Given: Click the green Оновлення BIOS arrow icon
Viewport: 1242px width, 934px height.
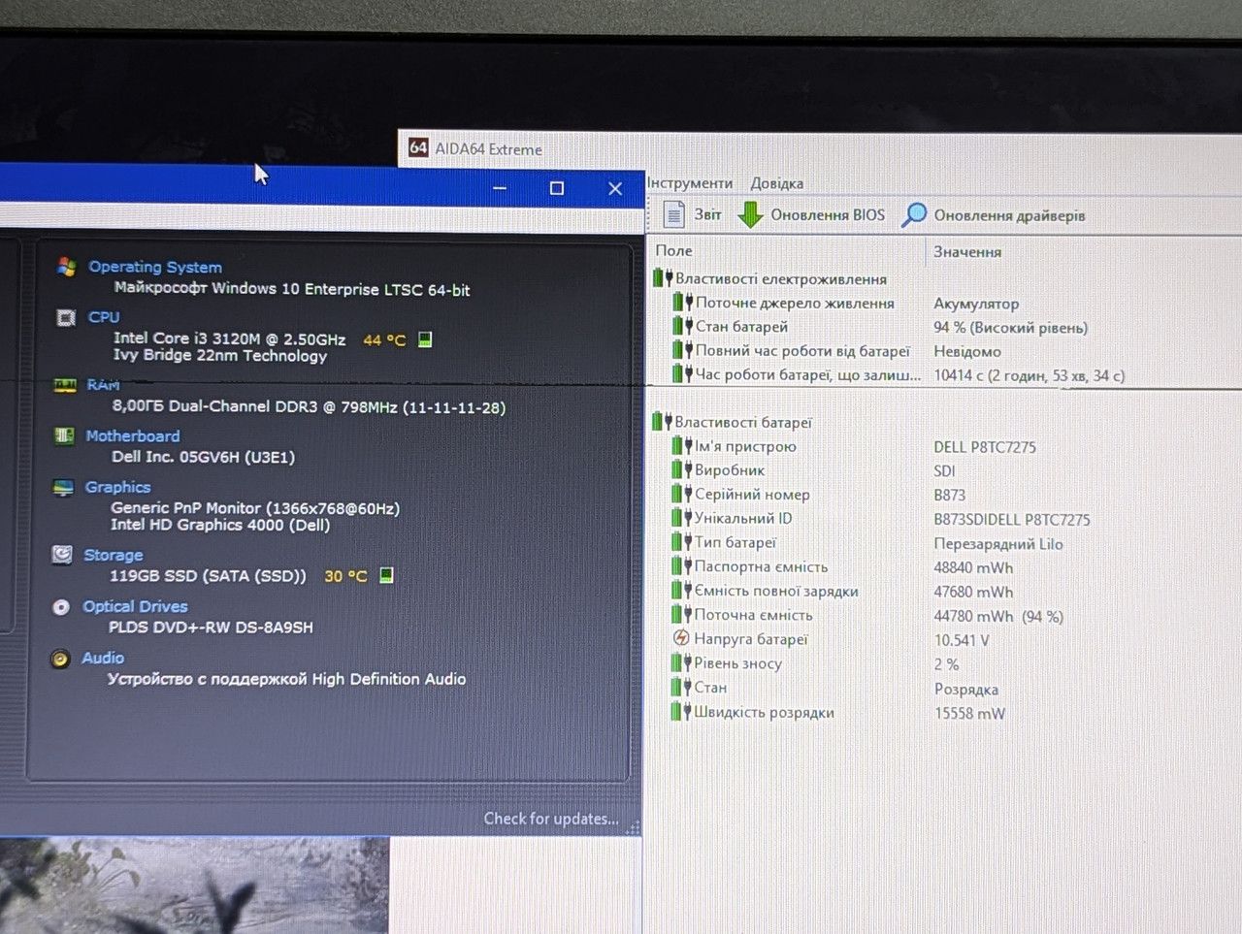Looking at the screenshot, I should point(750,214).
